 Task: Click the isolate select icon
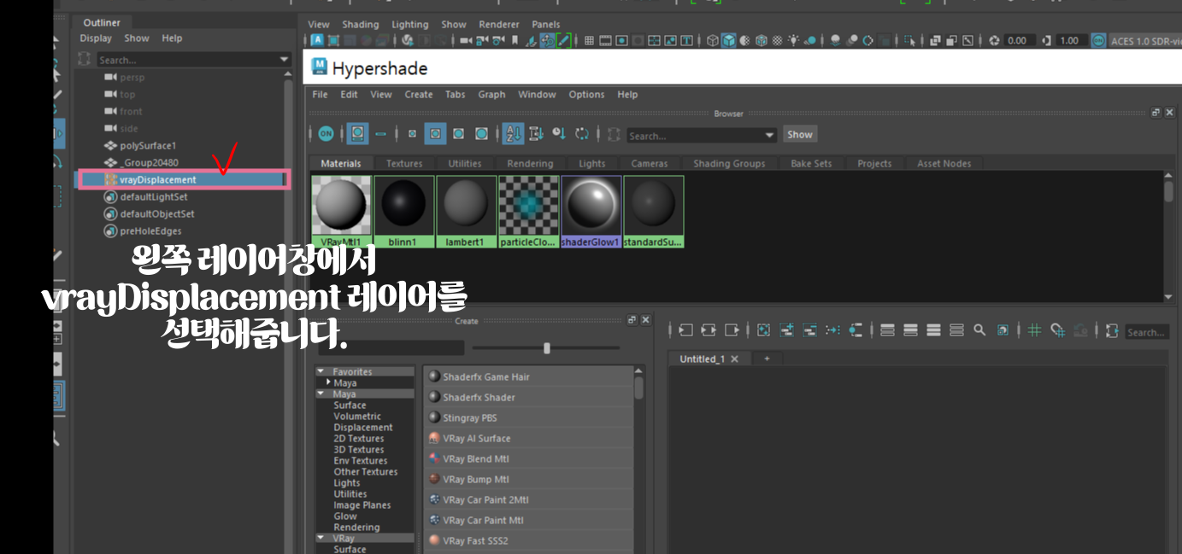910,40
